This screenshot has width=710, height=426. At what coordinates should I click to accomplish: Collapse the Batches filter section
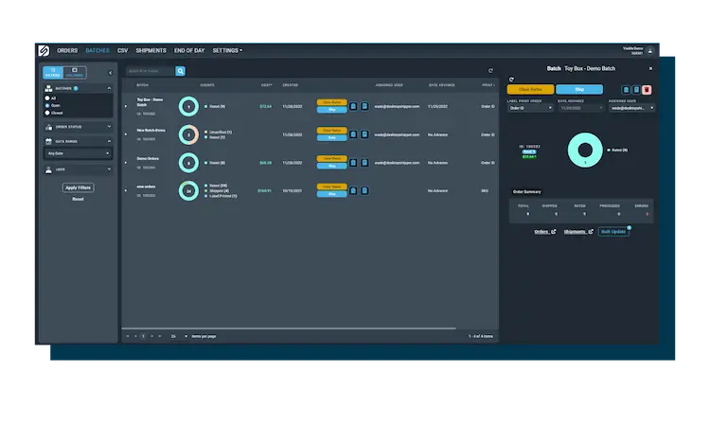pos(109,88)
